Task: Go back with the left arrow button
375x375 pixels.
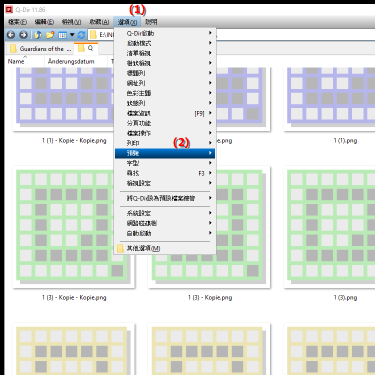Action: 11,35
